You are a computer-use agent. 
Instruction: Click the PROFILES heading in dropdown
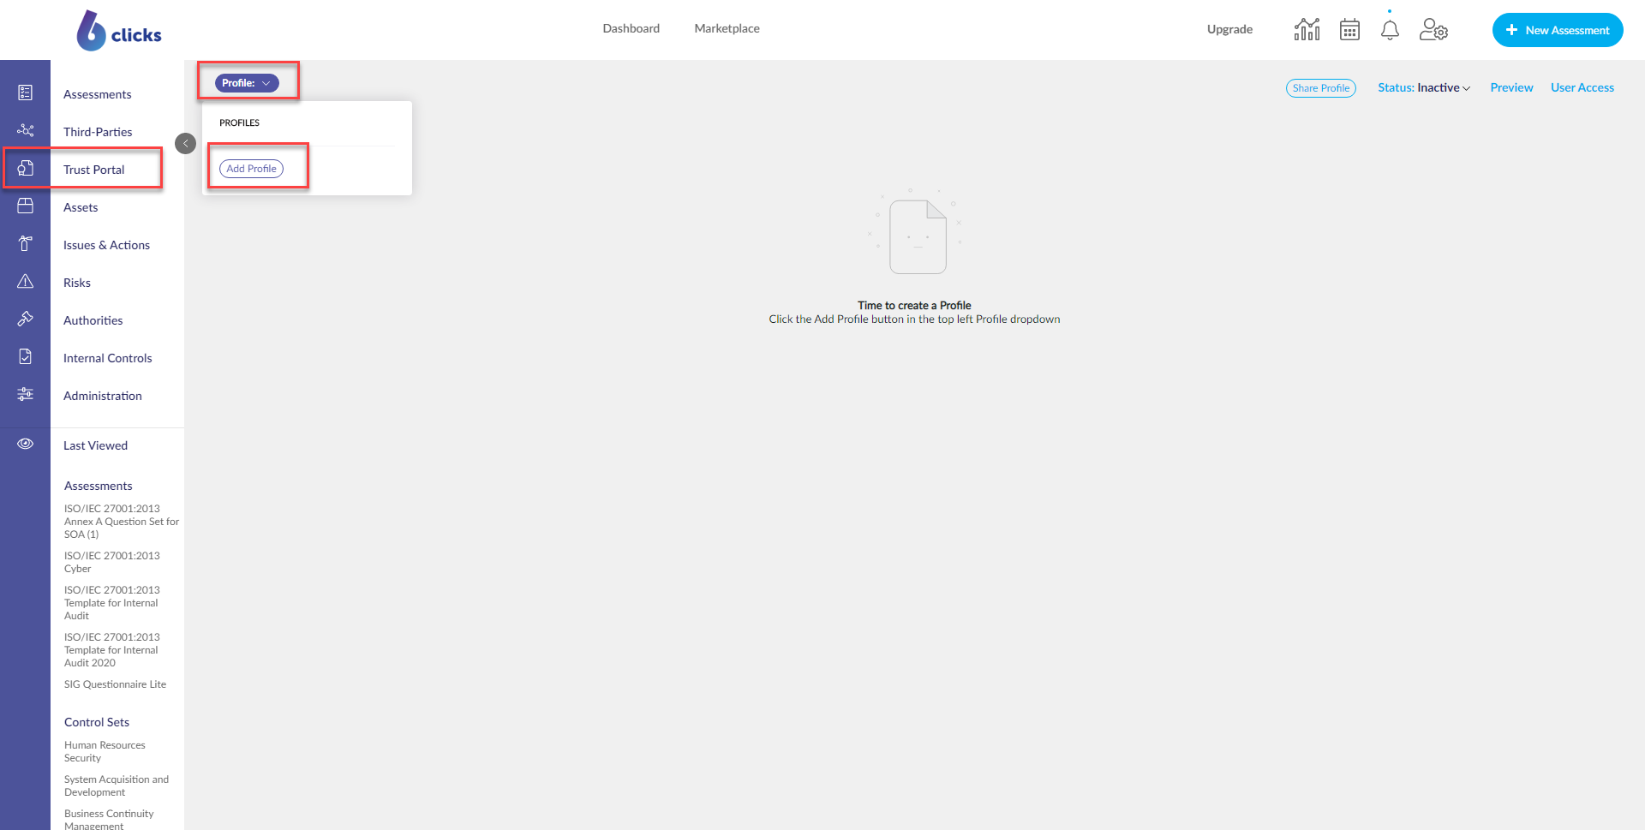point(239,122)
